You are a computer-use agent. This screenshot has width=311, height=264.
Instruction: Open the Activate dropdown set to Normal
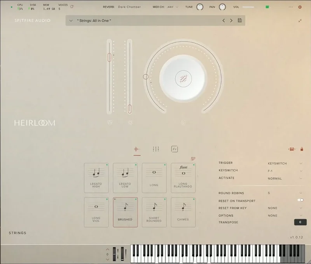tap(285, 178)
